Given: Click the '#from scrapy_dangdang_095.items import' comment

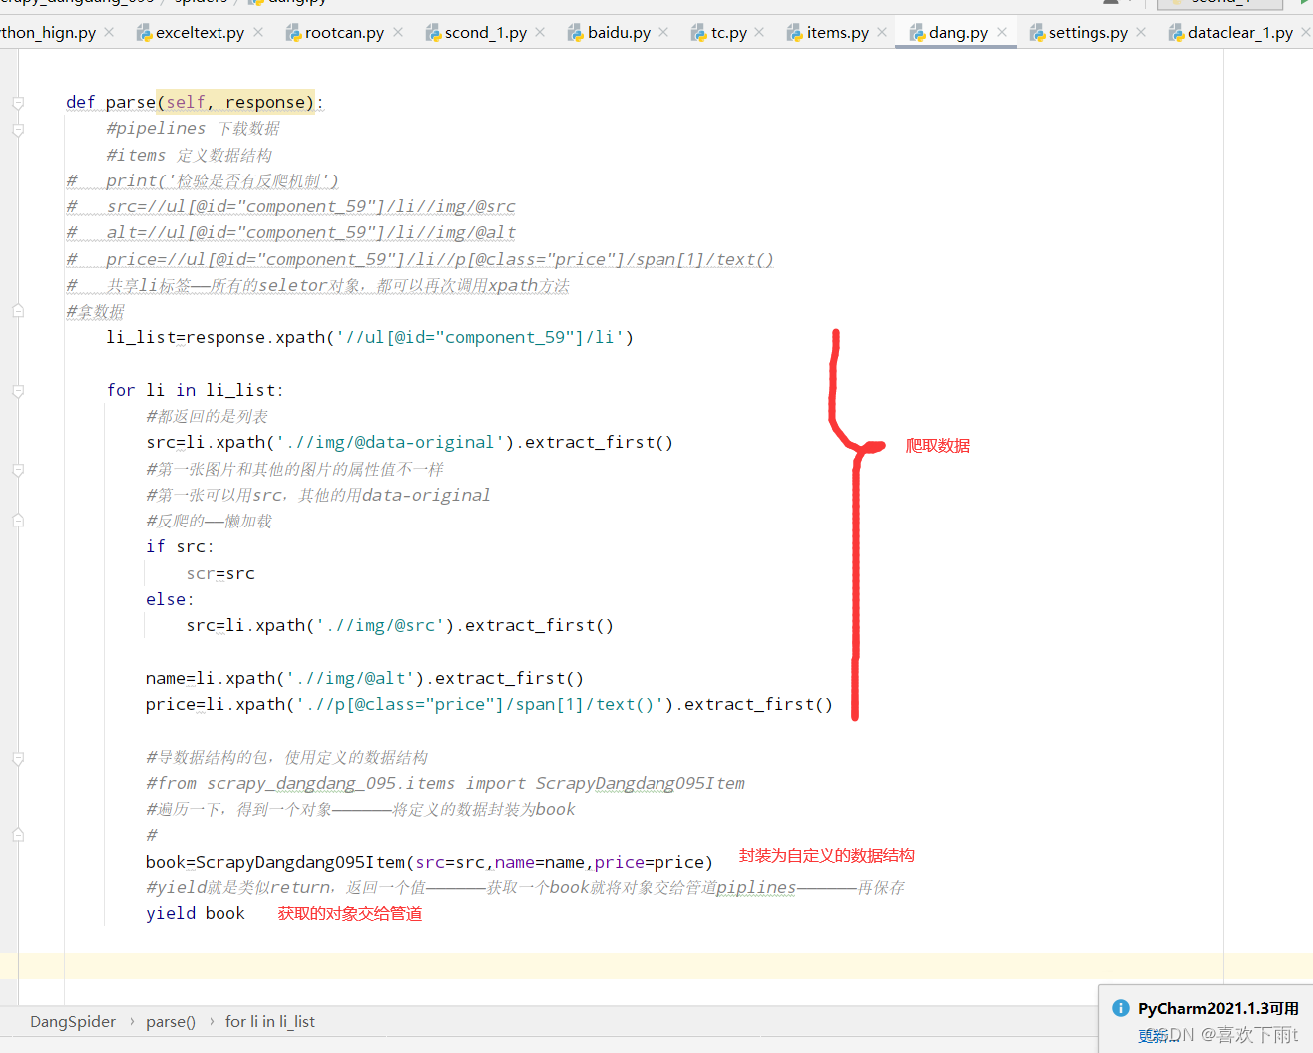Looking at the screenshot, I should pos(445,783).
